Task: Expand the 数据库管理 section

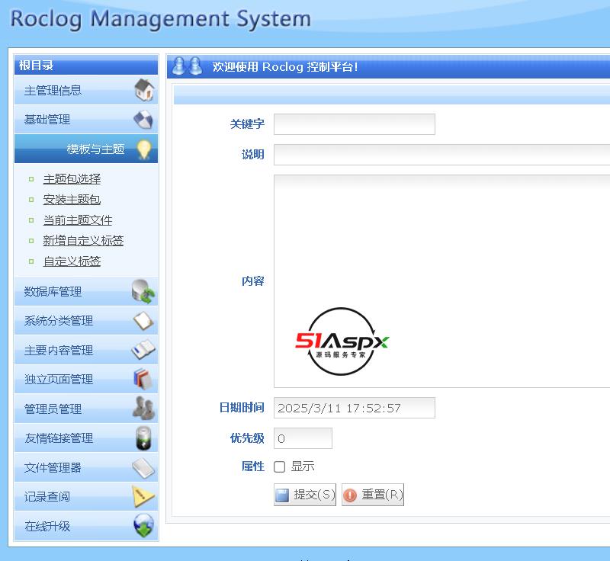Action: click(86, 292)
